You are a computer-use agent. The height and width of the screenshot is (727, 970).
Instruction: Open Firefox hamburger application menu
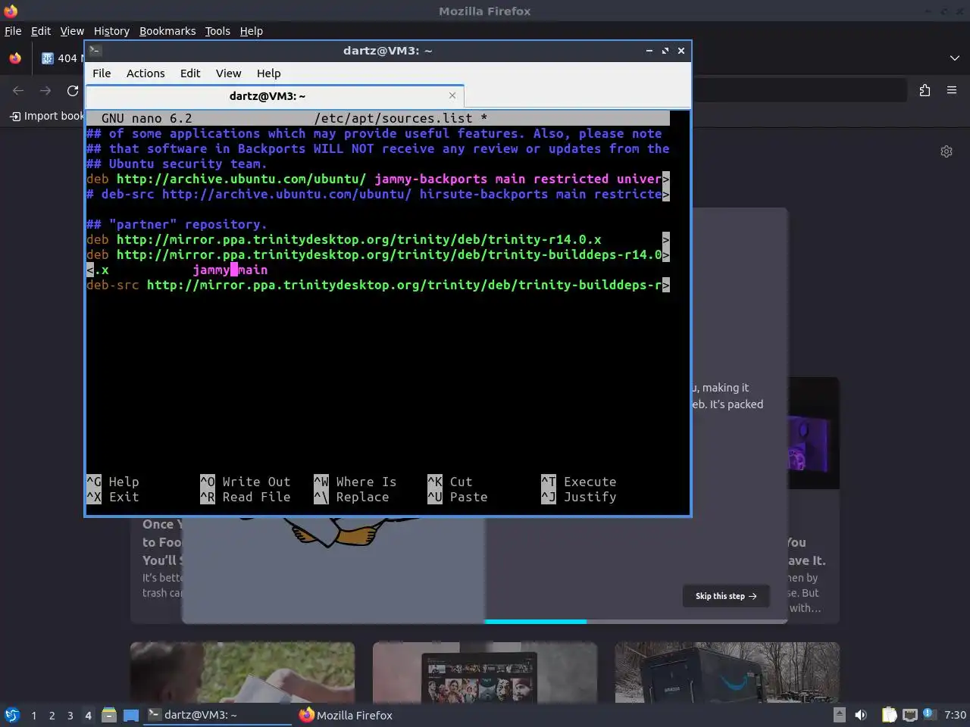coord(952,91)
